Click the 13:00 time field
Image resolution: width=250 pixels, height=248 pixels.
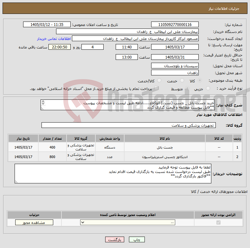(127, 57)
